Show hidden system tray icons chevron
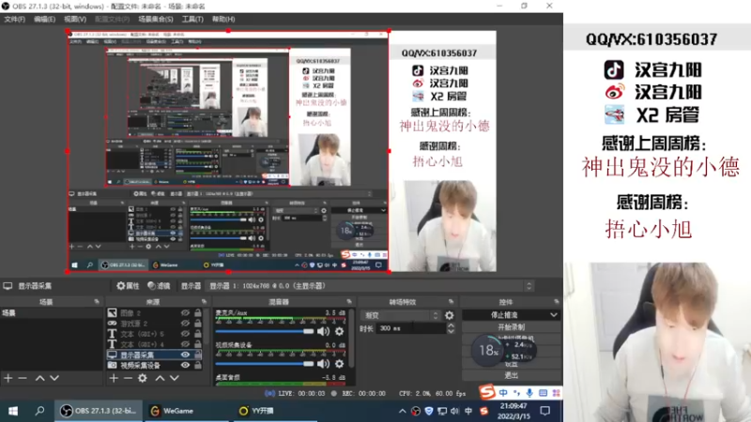751x422 pixels. 403,411
